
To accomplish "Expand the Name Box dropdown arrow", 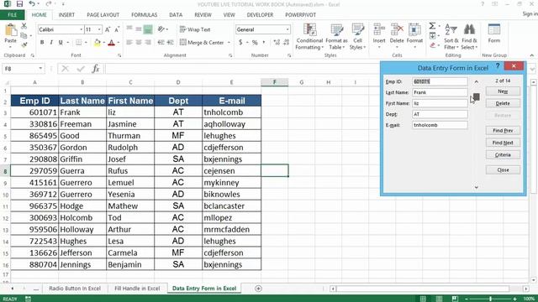I will click(x=40, y=69).
